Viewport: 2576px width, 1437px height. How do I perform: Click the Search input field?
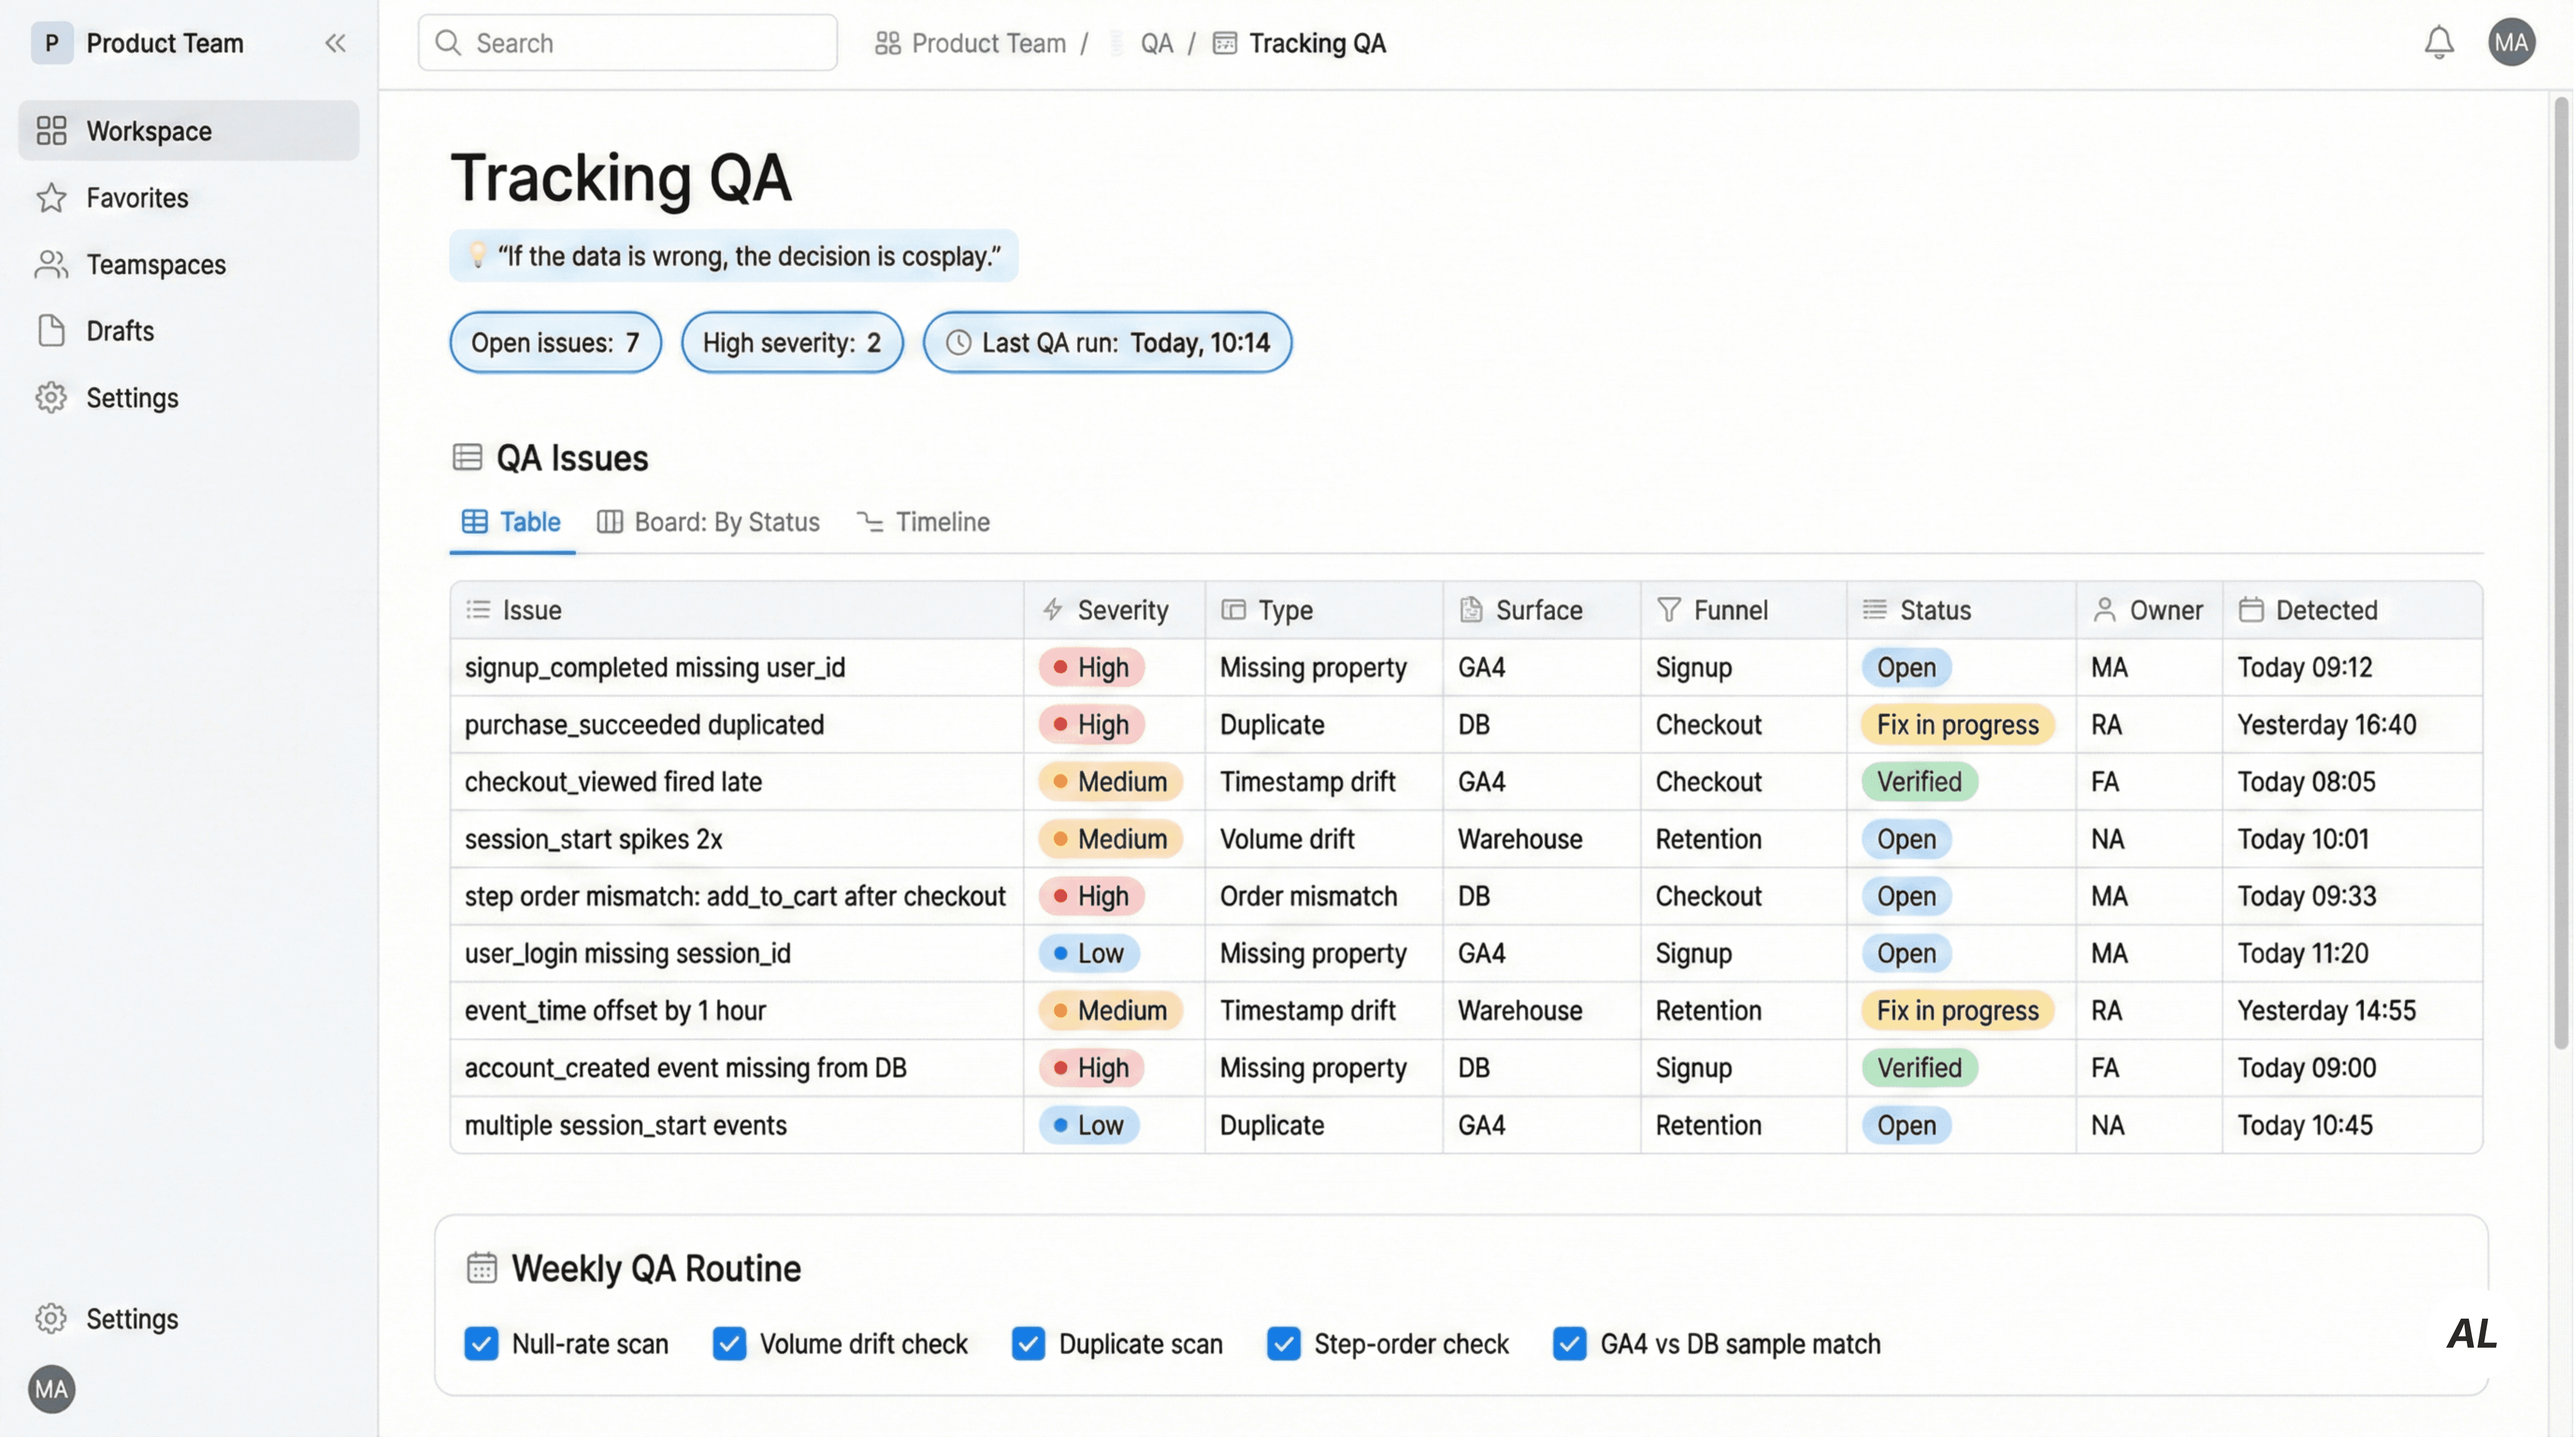click(x=628, y=43)
